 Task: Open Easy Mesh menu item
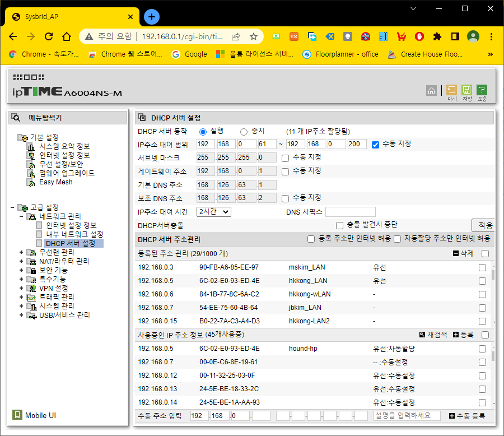(x=56, y=182)
